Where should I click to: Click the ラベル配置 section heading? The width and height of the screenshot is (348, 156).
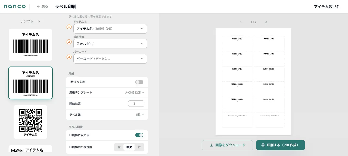pos(76,127)
